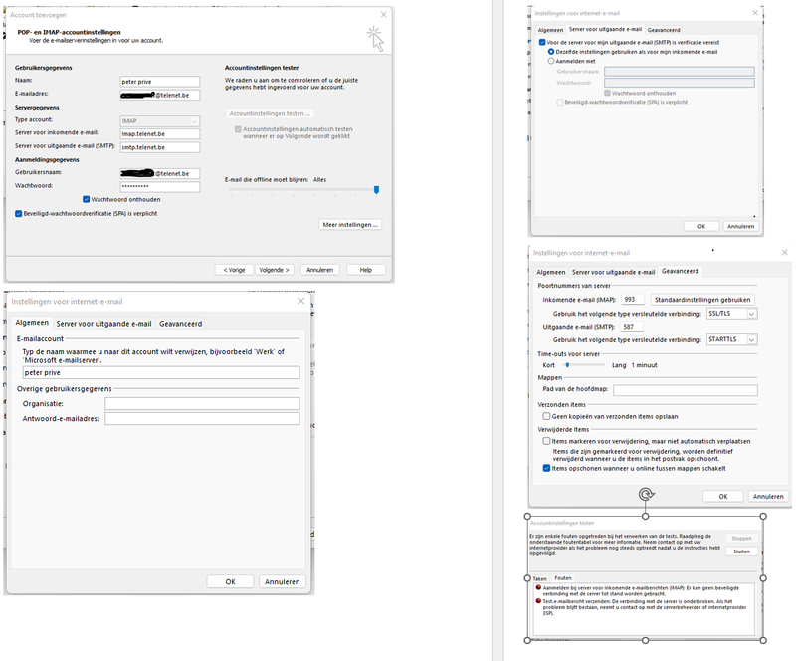Click the offline e-mail slider handle
Image resolution: width=796 pixels, height=661 pixels.
click(376, 189)
